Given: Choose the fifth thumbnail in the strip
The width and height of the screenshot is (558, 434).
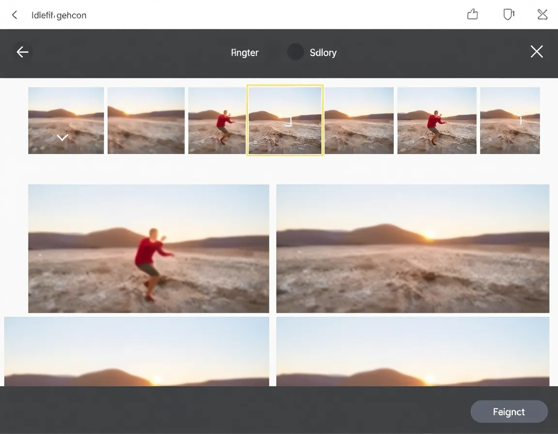Looking at the screenshot, I should [x=359, y=120].
